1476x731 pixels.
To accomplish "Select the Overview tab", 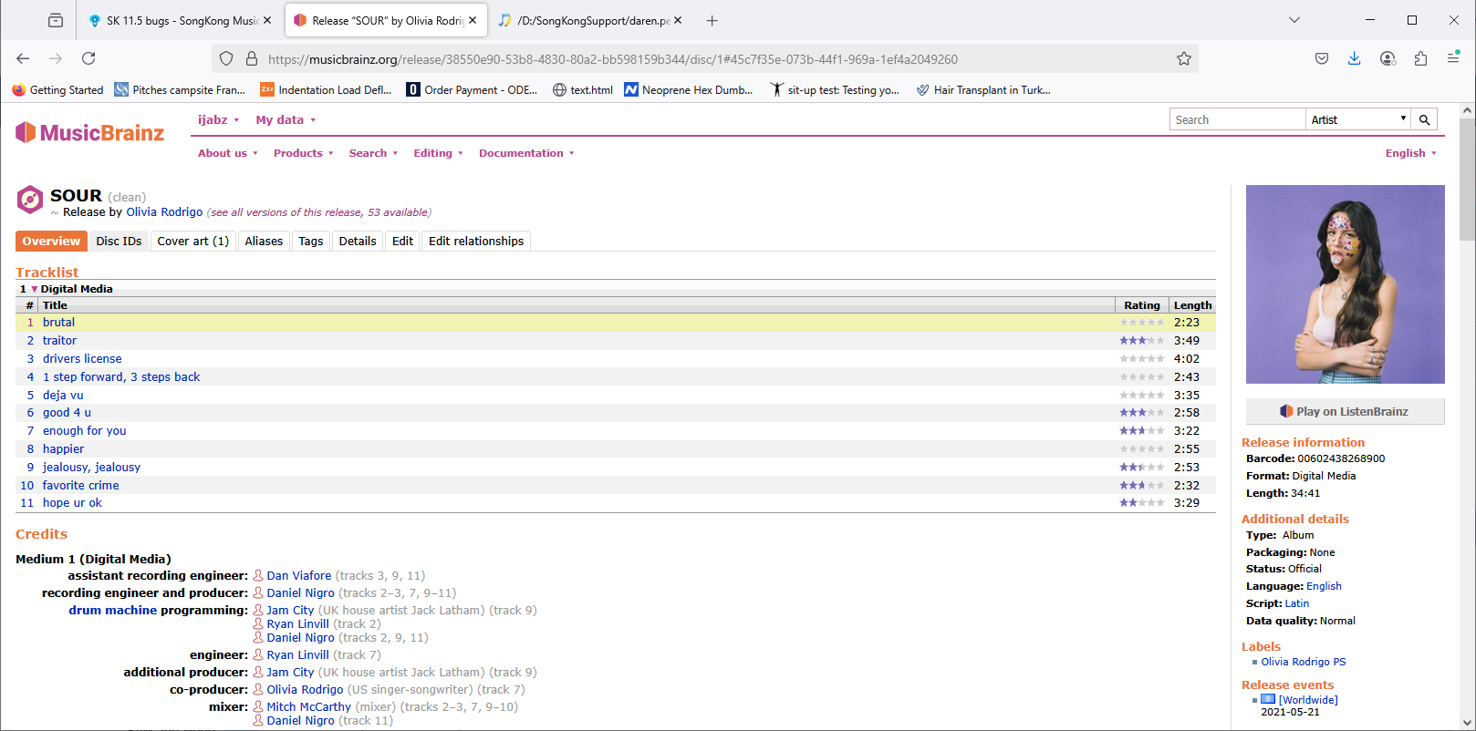I will coord(51,241).
